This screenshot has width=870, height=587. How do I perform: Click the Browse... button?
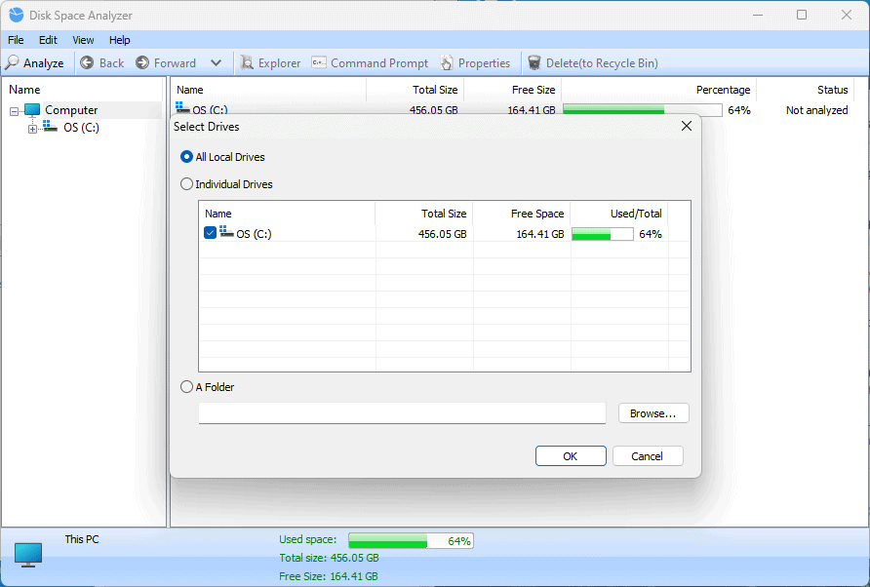[653, 413]
